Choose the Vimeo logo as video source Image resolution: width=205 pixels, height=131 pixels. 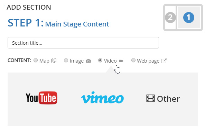(102, 98)
